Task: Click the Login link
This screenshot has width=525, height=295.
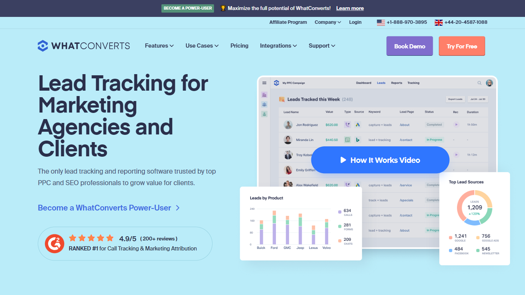Action: point(355,22)
